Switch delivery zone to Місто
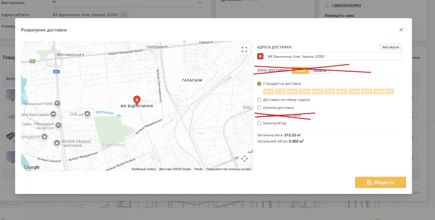This screenshot has width=435, height=220. [300, 71]
